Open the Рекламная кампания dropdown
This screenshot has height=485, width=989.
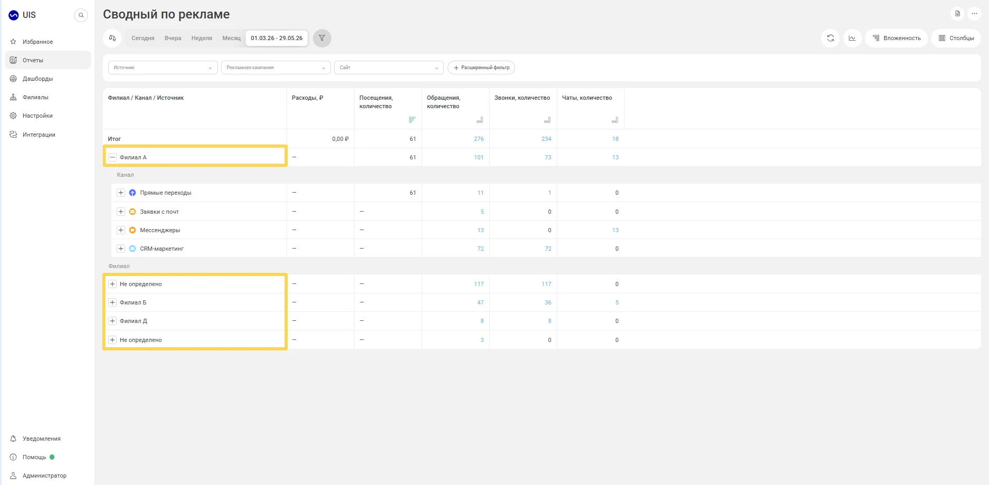pos(276,68)
